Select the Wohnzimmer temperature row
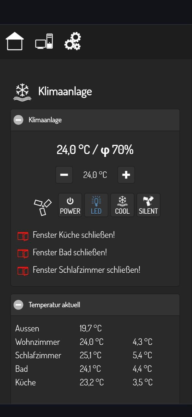The image size is (192, 417). [84, 342]
